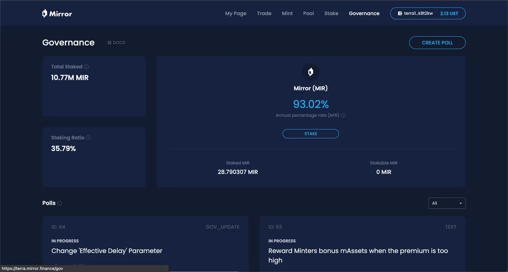Open the My Page tab
This screenshot has height=272, width=508.
(236, 14)
